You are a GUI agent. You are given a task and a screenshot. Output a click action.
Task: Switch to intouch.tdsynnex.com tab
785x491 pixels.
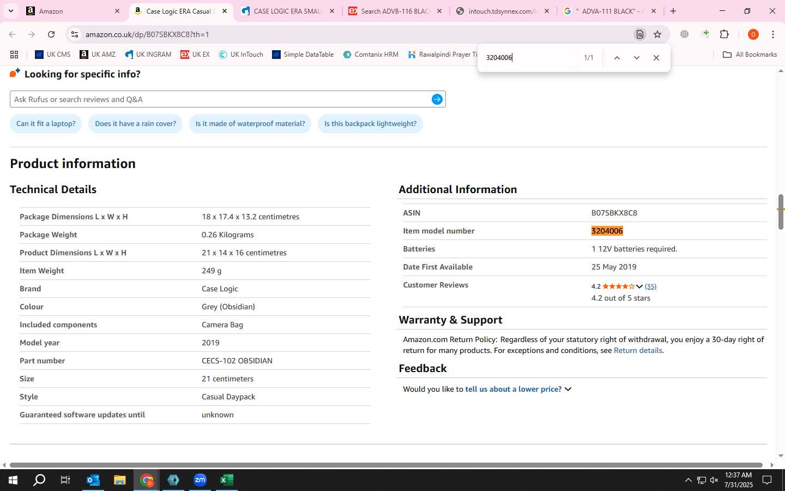click(503, 11)
